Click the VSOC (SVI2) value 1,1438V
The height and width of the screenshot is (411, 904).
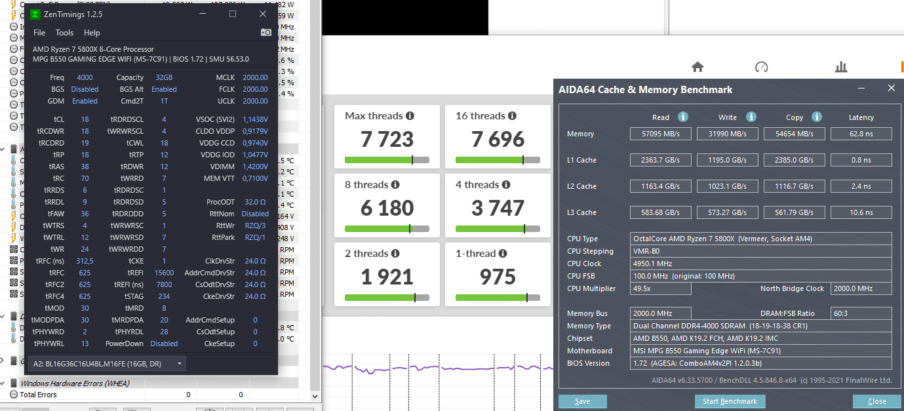[x=255, y=119]
